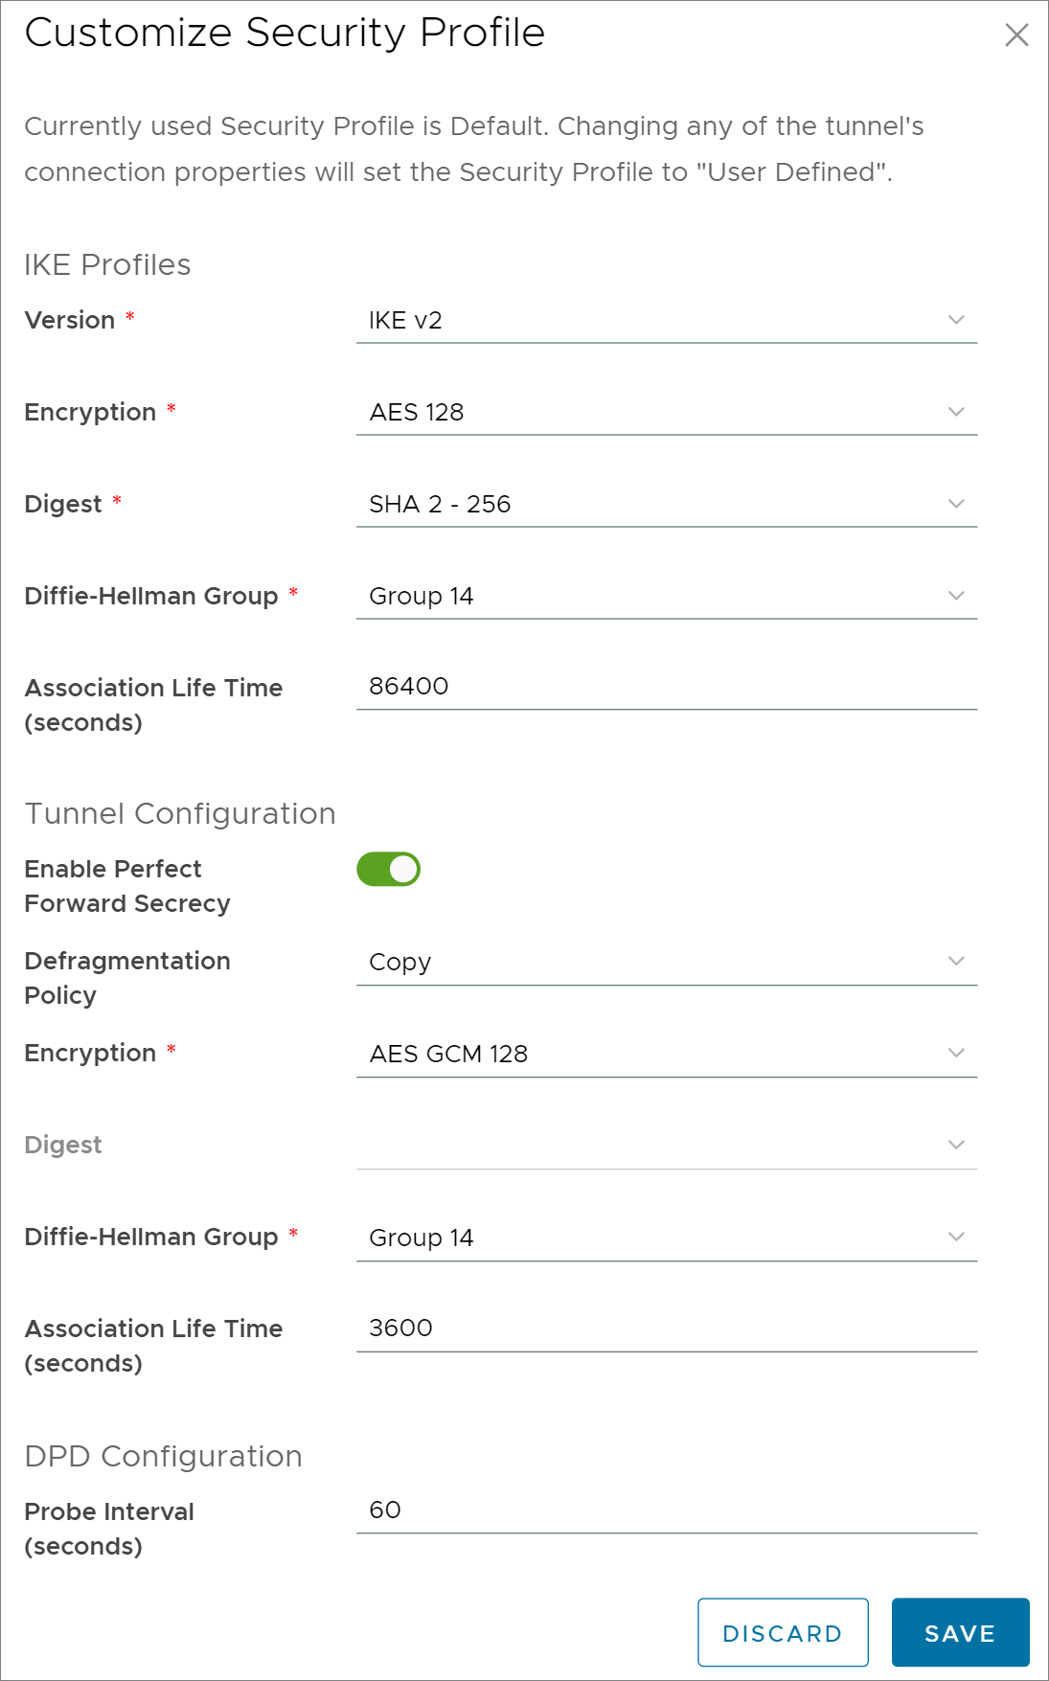Click chevron of tunnel Encryption AES GCM 128

(956, 1053)
